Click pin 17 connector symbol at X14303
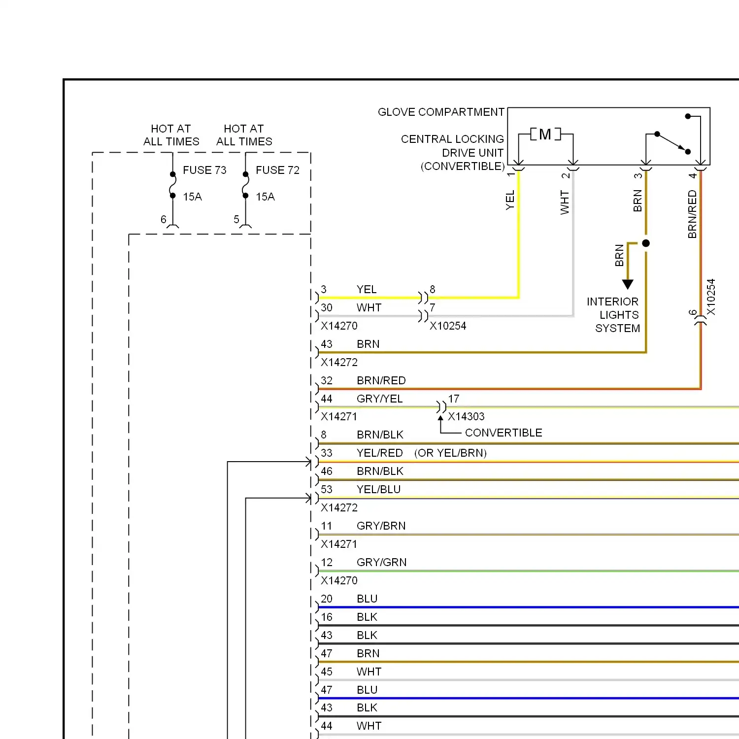Viewport: 739px width, 739px height. click(441, 407)
